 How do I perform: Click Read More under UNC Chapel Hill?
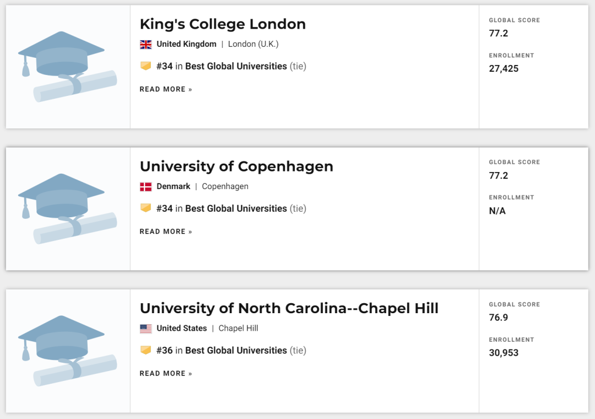pyautogui.click(x=166, y=374)
